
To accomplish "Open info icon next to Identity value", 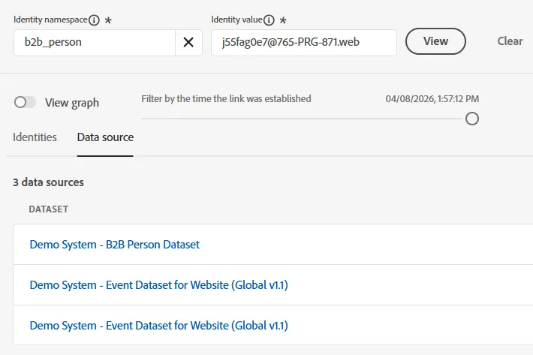I will point(269,20).
